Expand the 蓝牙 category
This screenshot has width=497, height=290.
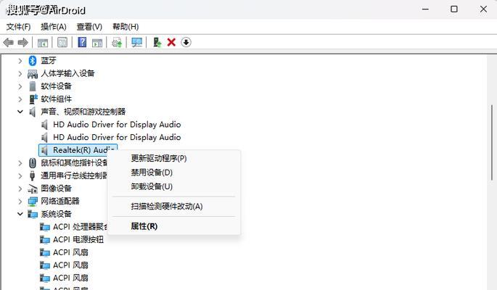[x=20, y=60]
